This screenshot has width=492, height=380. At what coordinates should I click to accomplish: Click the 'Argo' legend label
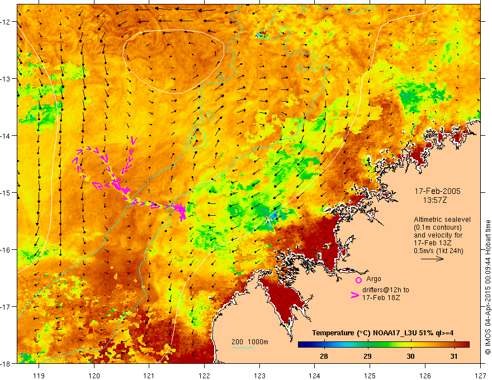[373, 279]
